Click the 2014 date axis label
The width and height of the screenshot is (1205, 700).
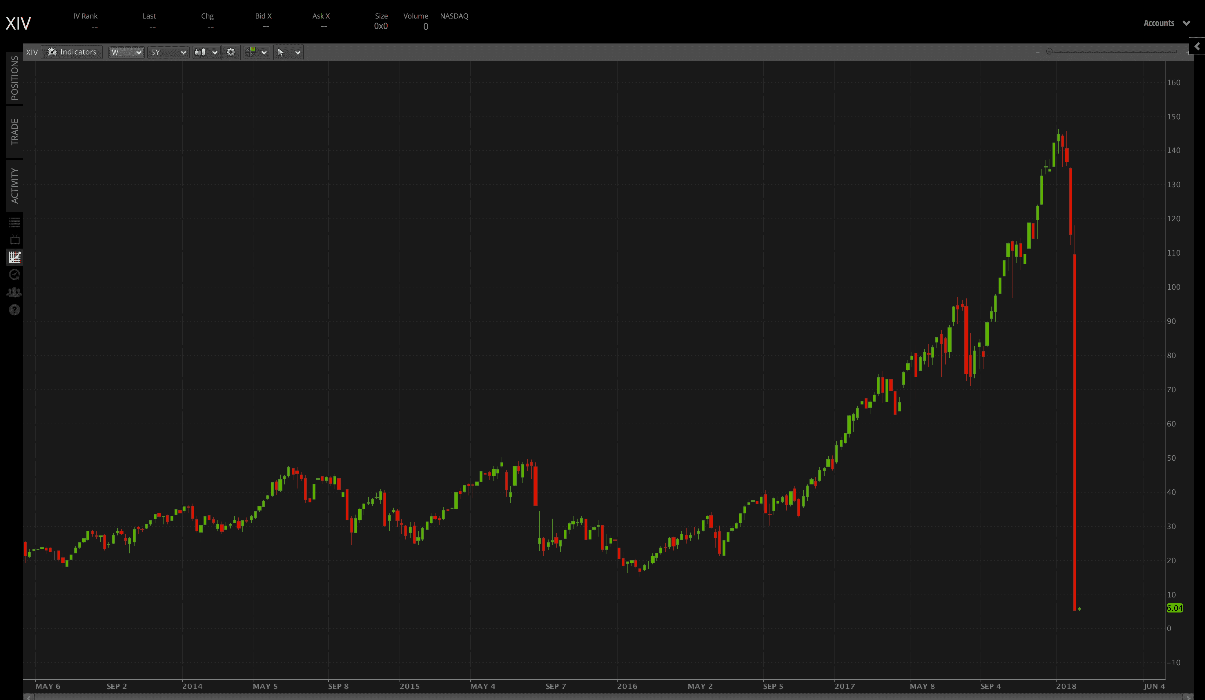pyautogui.click(x=192, y=686)
